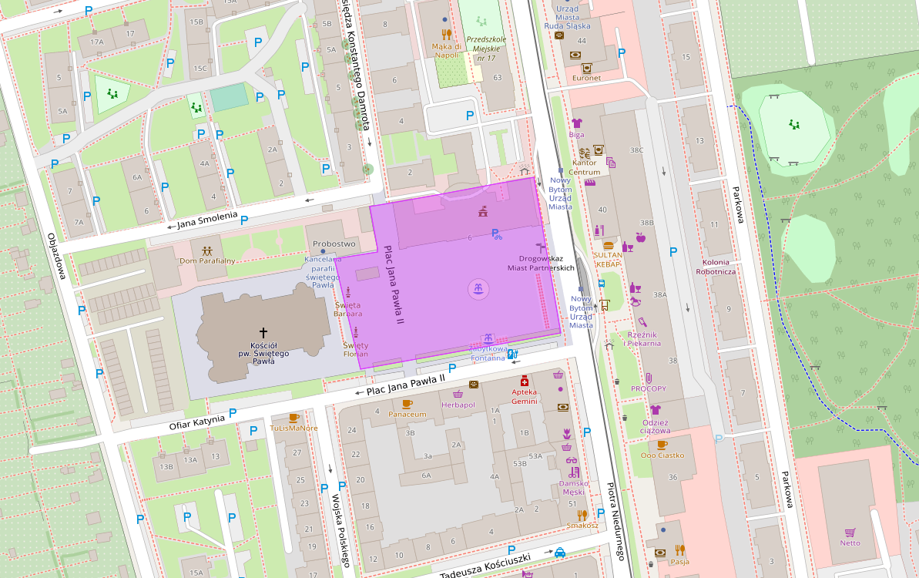This screenshot has width=919, height=578.
Task: Click the shopping basket icon above Herbapol
Action: 458,395
